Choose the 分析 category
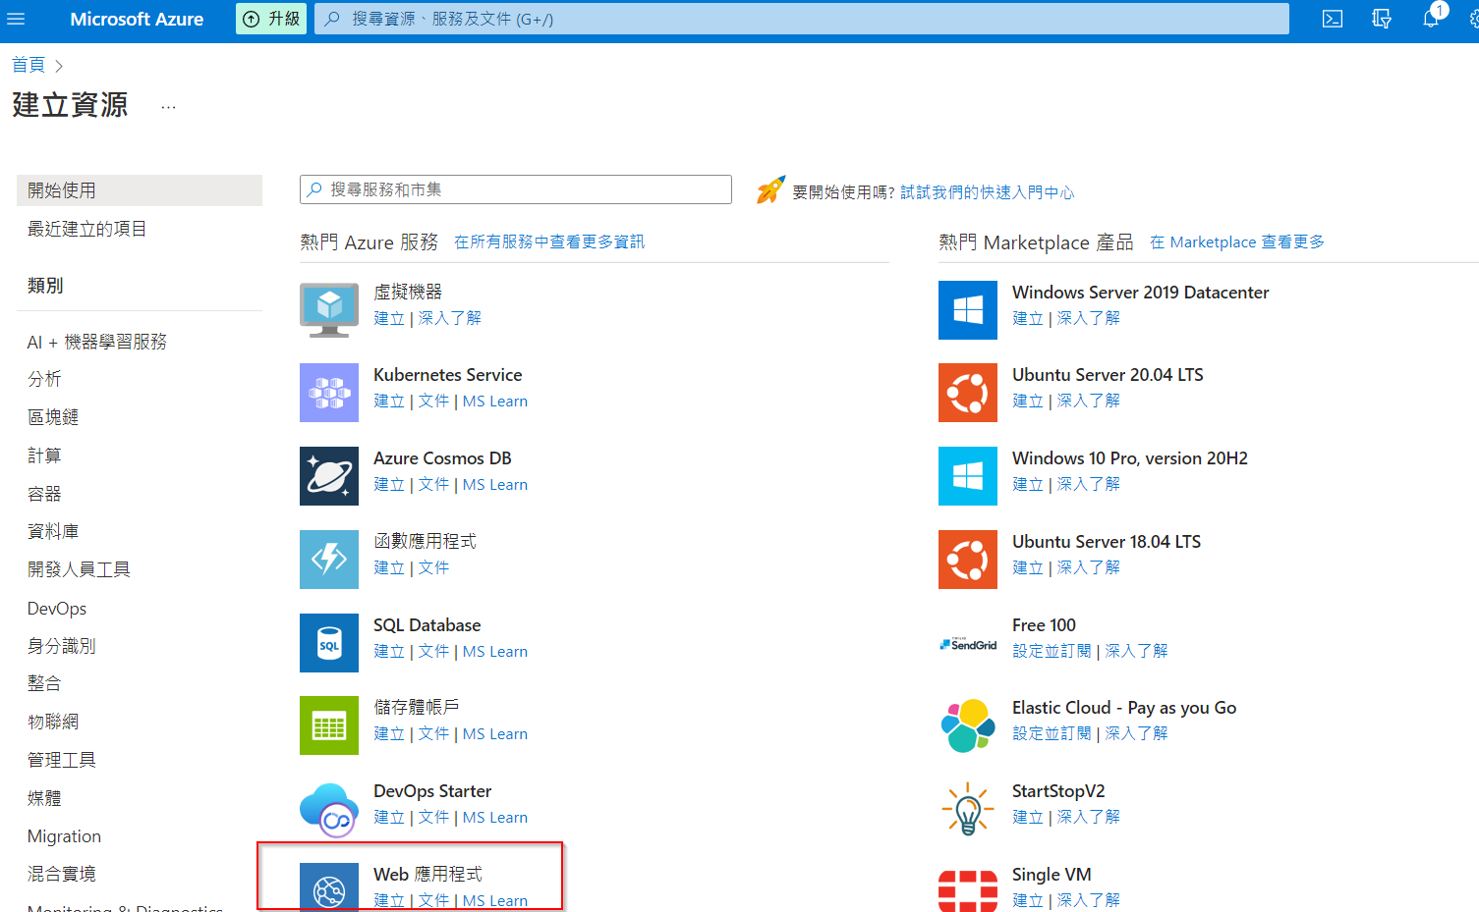 (44, 379)
